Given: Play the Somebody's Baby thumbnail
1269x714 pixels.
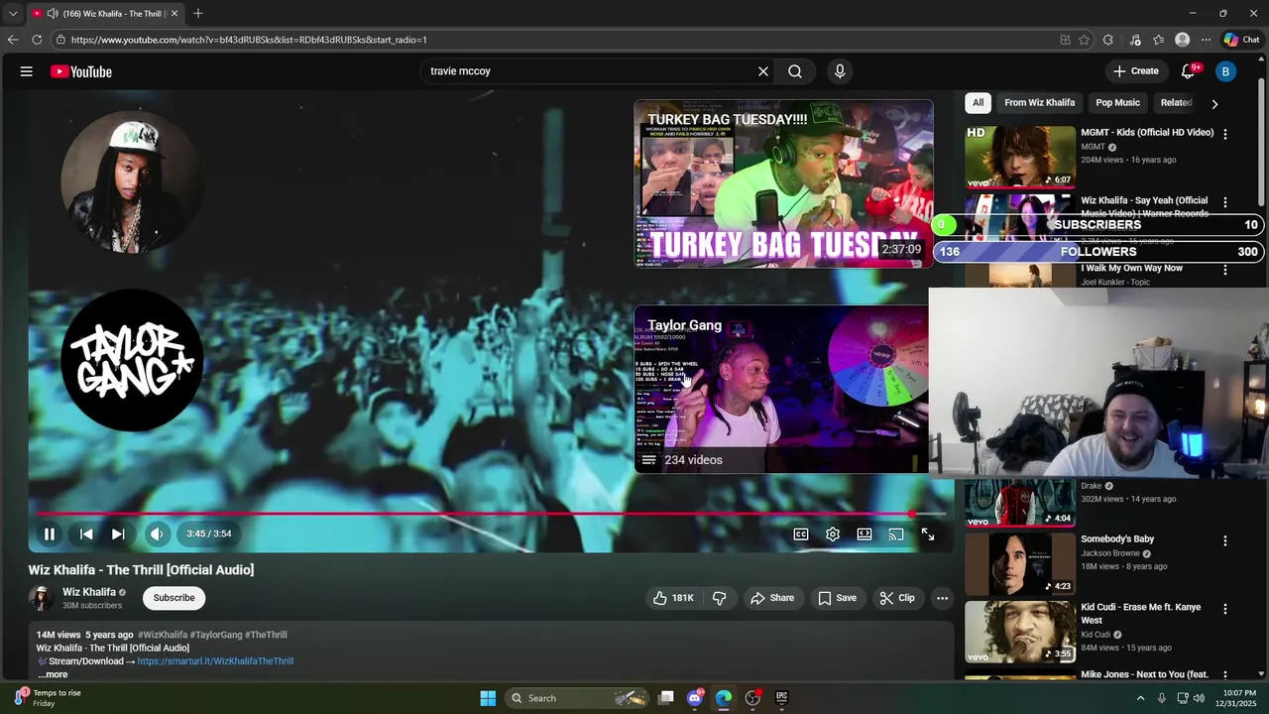Looking at the screenshot, I should tap(1020, 562).
